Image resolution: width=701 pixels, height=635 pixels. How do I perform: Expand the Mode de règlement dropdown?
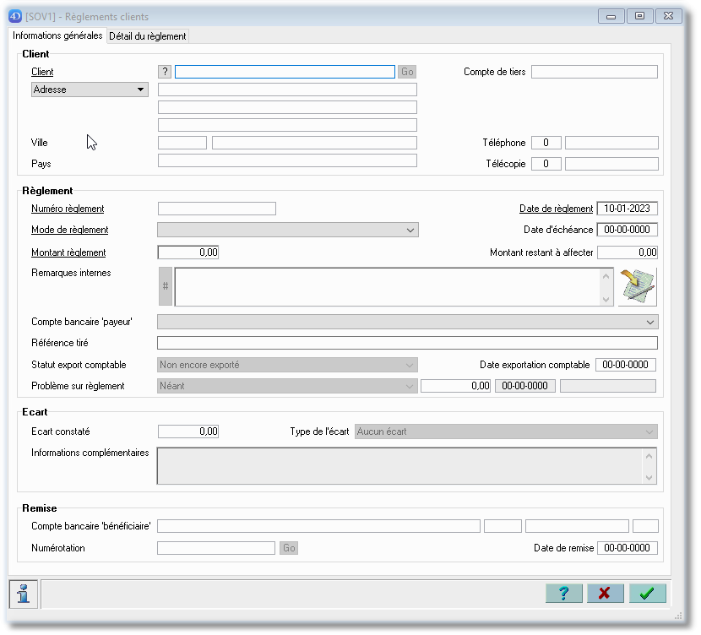pos(288,230)
